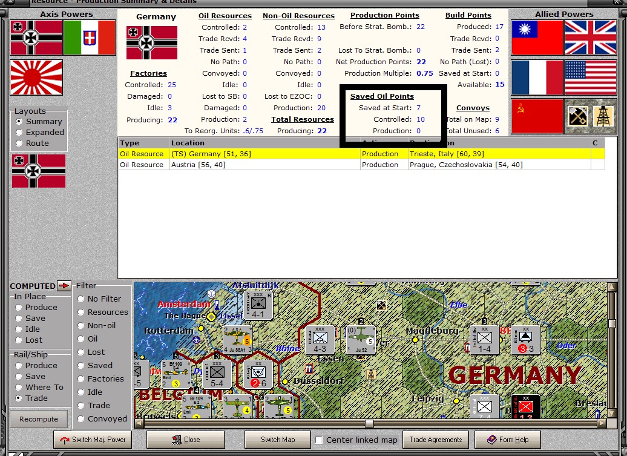Click the Location column header
Viewport: 627px width, 456px height.
pyautogui.click(x=264, y=143)
